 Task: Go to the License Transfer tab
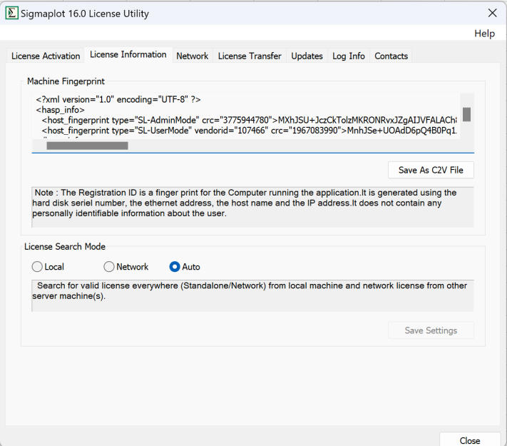click(250, 56)
